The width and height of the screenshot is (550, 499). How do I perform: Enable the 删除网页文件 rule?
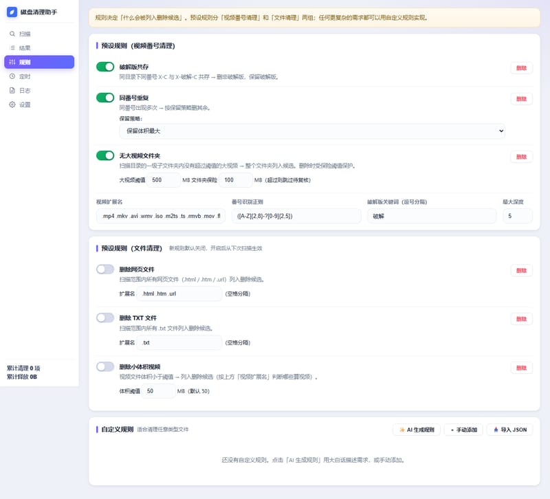point(105,269)
